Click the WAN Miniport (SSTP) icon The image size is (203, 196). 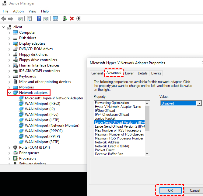click(x=21, y=142)
